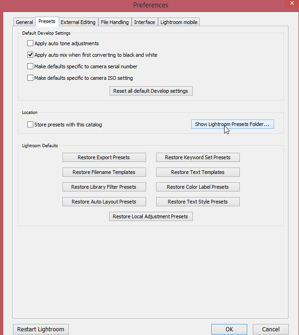This screenshot has height=335, width=299.
Task: Click Restore Local Adjustment Presets
Action: point(151,216)
